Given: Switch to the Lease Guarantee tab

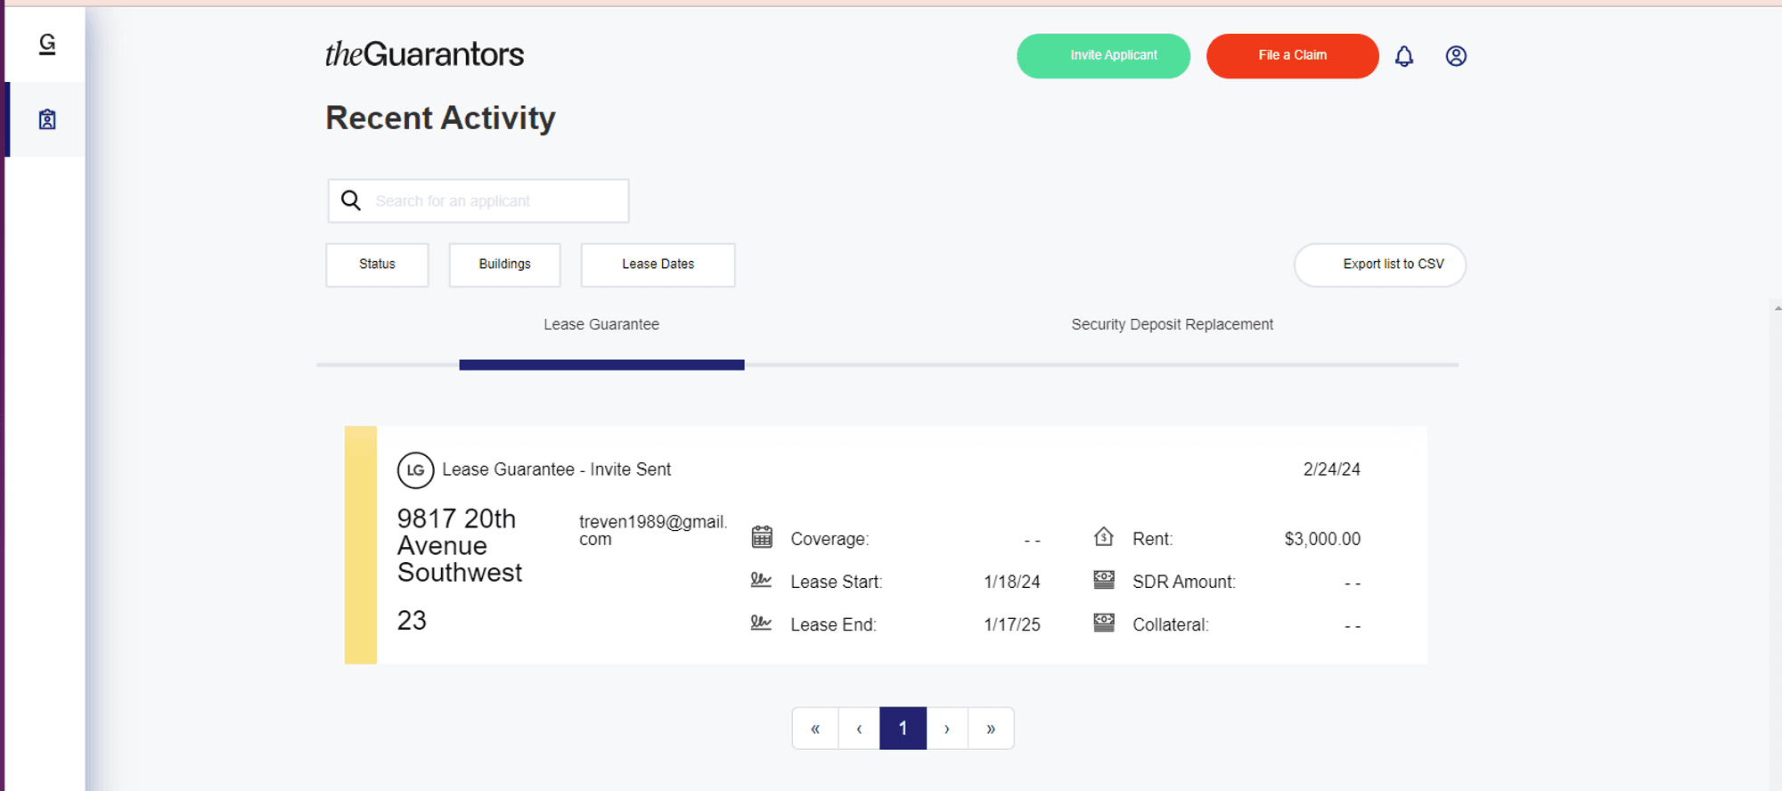Looking at the screenshot, I should pos(601,325).
